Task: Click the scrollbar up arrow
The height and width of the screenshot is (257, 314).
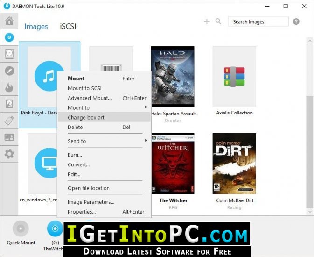Action: (310, 41)
